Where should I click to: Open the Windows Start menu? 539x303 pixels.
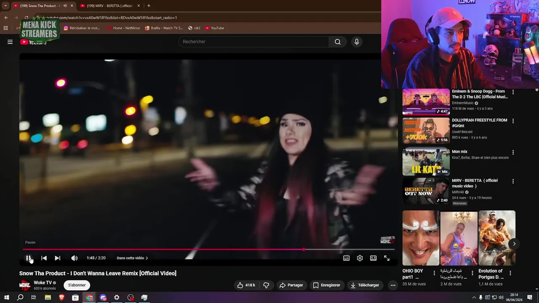tap(6, 298)
